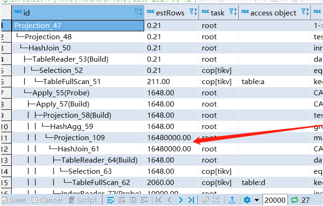Click the Cancel button
Image resolution: width=323 pixels, height=206 pixels.
[47, 200]
